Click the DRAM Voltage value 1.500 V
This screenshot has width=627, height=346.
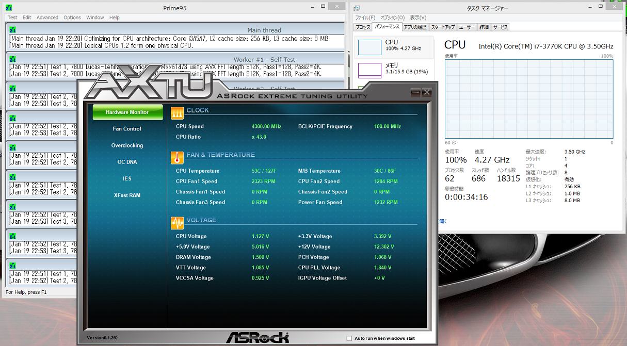click(x=260, y=257)
